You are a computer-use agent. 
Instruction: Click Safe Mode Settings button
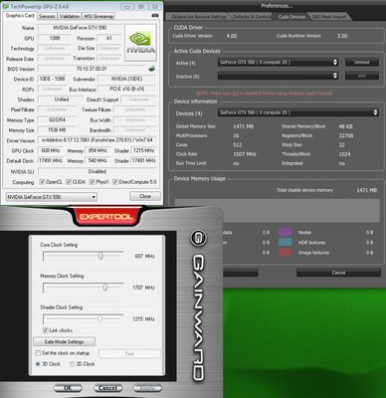tap(64, 341)
